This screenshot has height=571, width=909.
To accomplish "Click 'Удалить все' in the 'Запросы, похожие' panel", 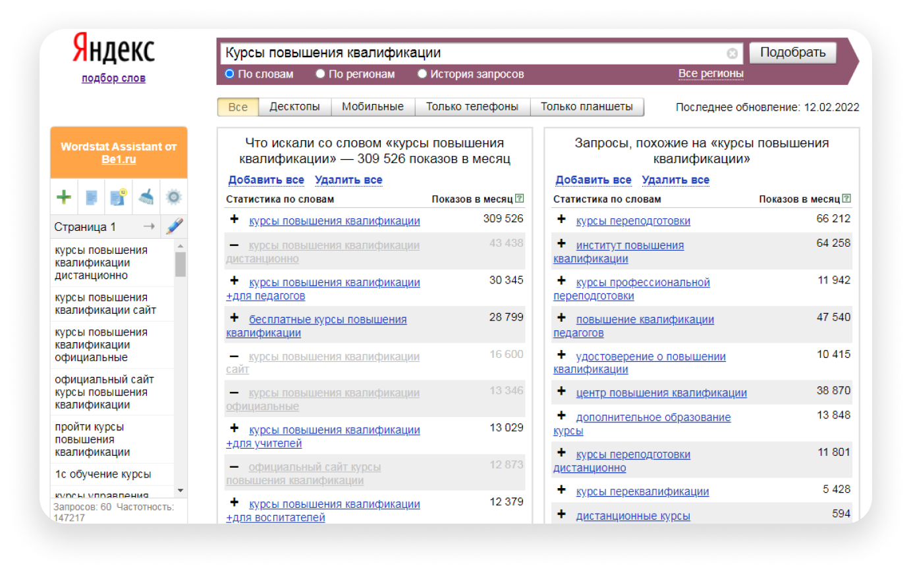I will coord(675,180).
